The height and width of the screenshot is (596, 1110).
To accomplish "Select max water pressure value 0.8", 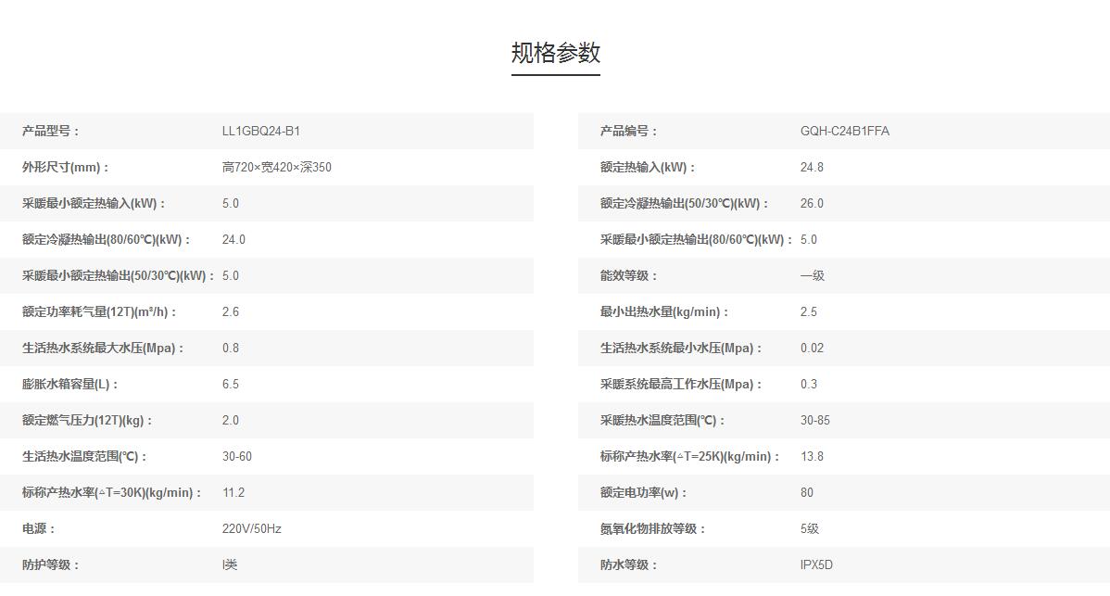I will click(231, 348).
